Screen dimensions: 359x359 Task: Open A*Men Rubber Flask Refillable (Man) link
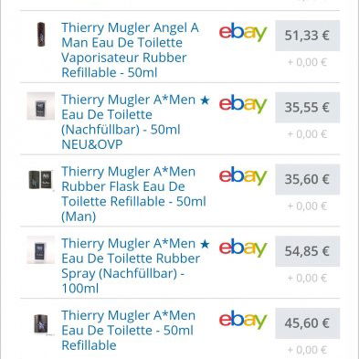tap(133, 194)
